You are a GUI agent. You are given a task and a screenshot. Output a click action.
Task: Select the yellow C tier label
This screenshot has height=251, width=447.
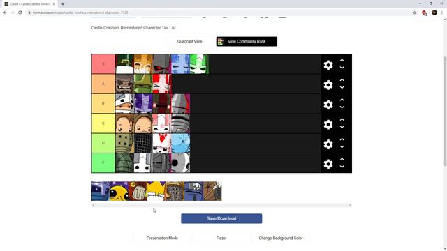pos(103,123)
